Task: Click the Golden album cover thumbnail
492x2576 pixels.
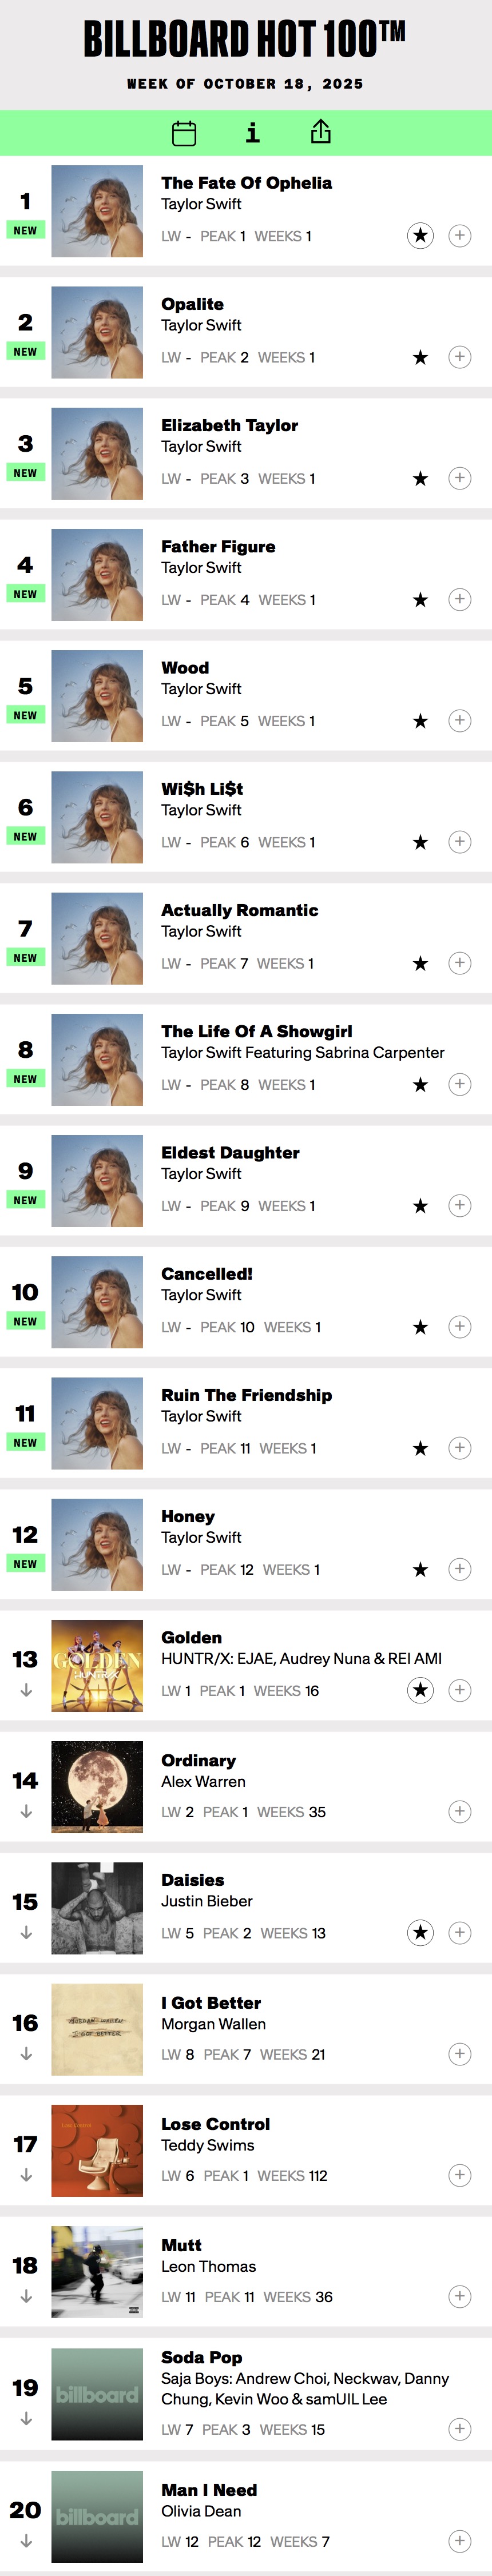Action: 97,1666
